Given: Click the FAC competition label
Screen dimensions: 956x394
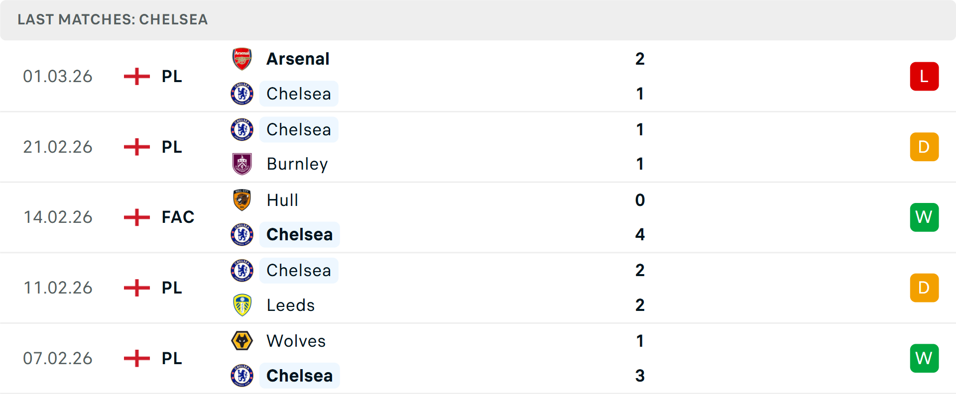Looking at the screenshot, I should [178, 217].
